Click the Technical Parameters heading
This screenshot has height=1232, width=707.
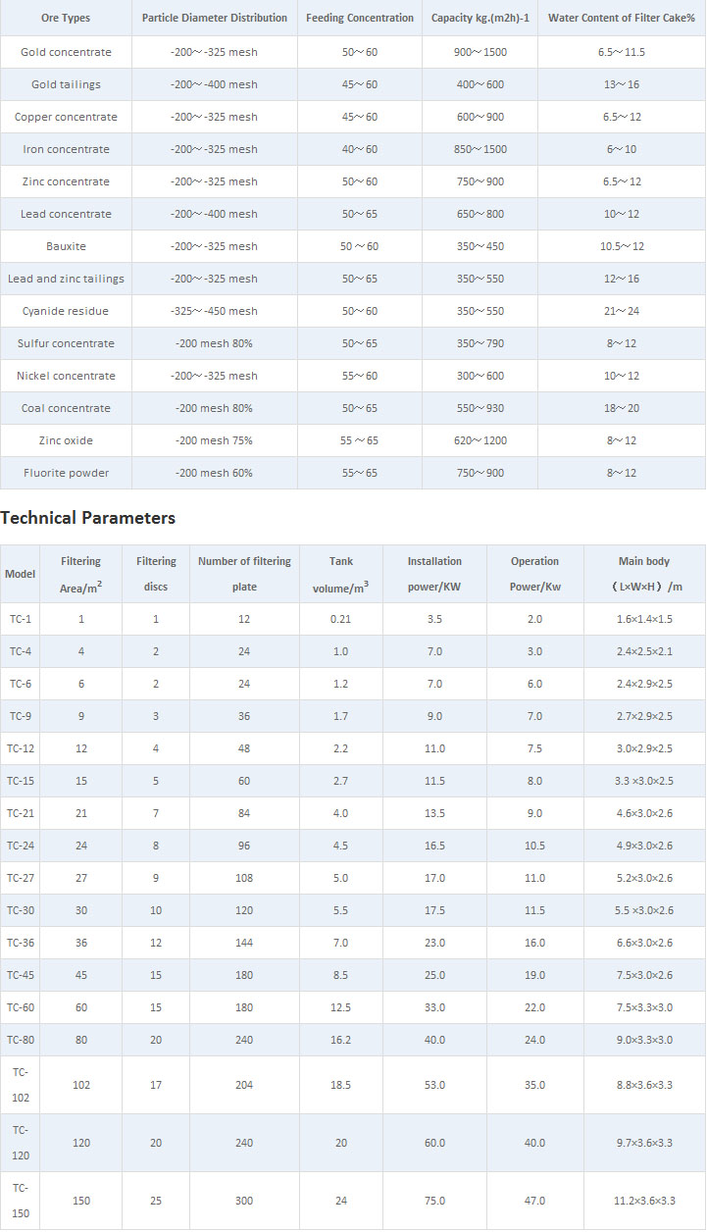[88, 518]
